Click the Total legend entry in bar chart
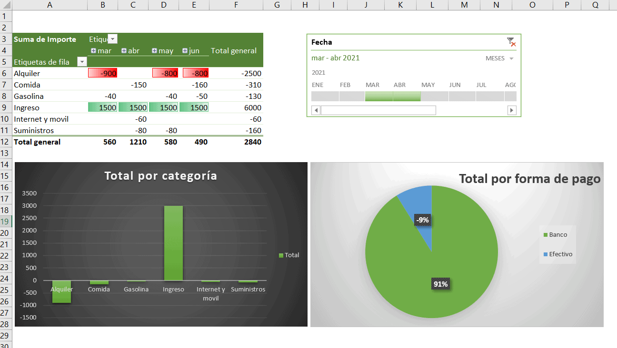This screenshot has height=348, width=617. pyautogui.click(x=289, y=255)
